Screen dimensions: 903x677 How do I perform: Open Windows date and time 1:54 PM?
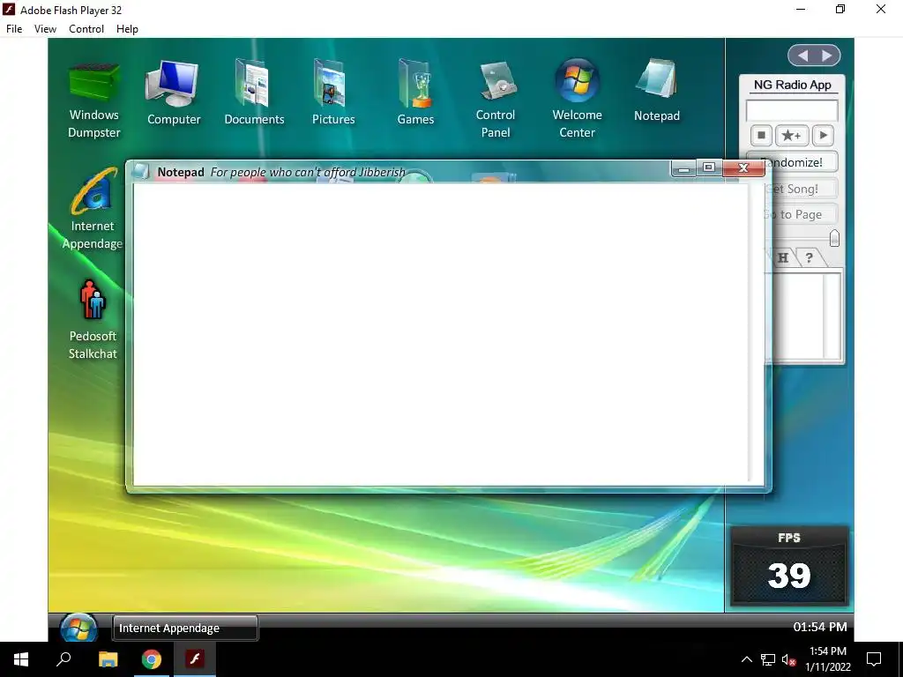click(x=827, y=659)
